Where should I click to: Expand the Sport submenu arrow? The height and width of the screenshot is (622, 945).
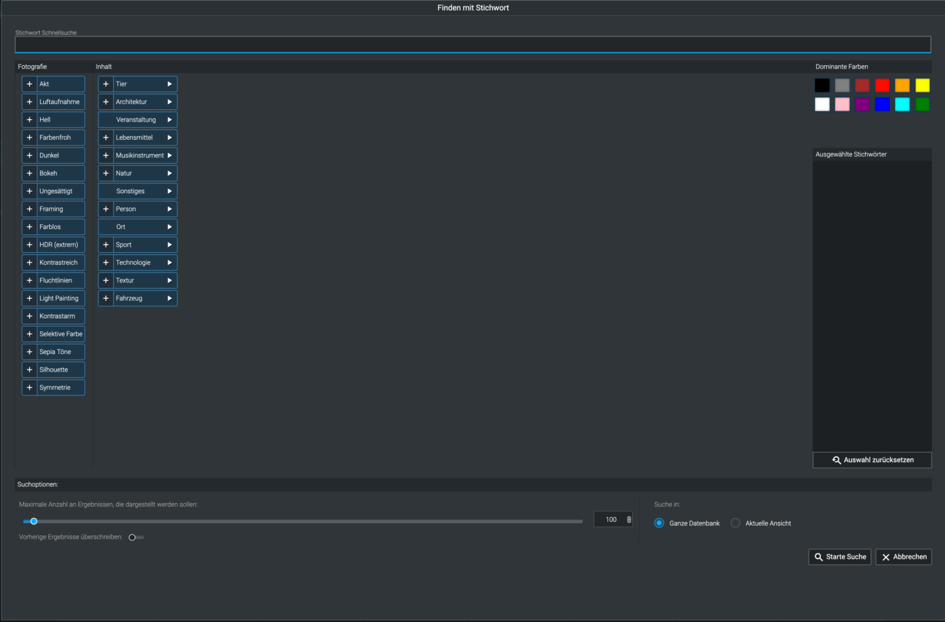pos(169,245)
